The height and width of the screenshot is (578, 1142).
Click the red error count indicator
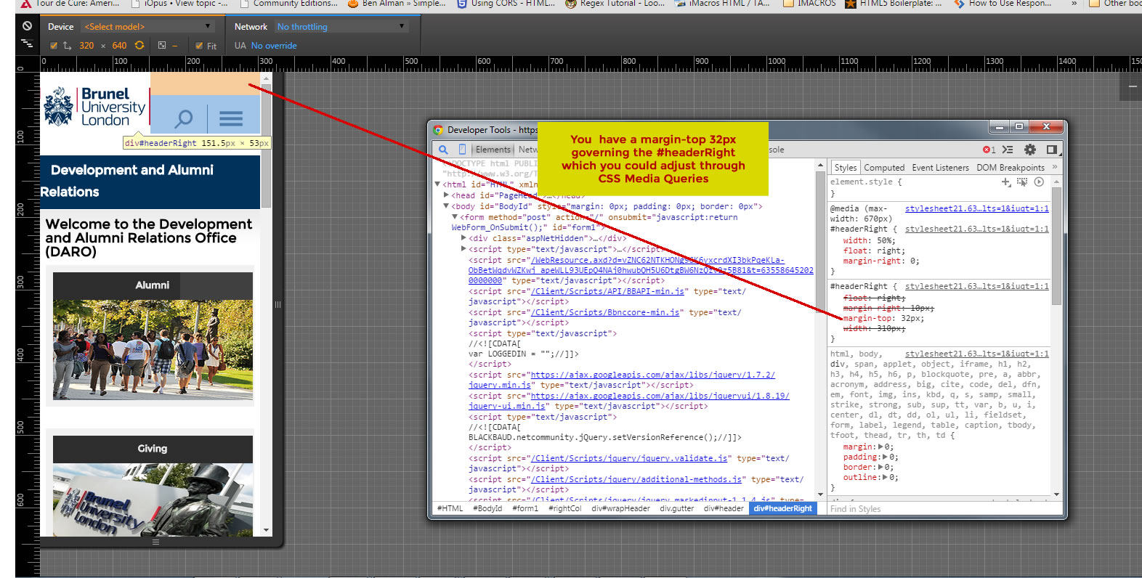tap(989, 150)
